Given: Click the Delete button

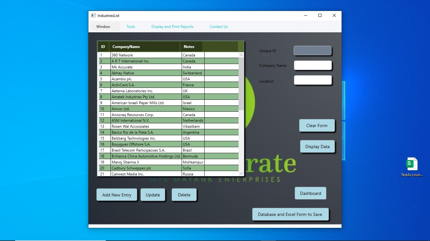Looking at the screenshot, I should (x=184, y=195).
